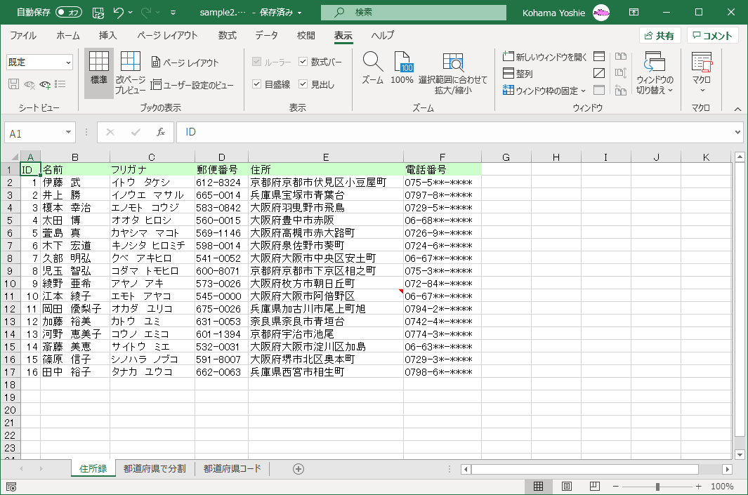Add a new sheet with plus icon
This screenshot has height=495, width=748.
298,469
